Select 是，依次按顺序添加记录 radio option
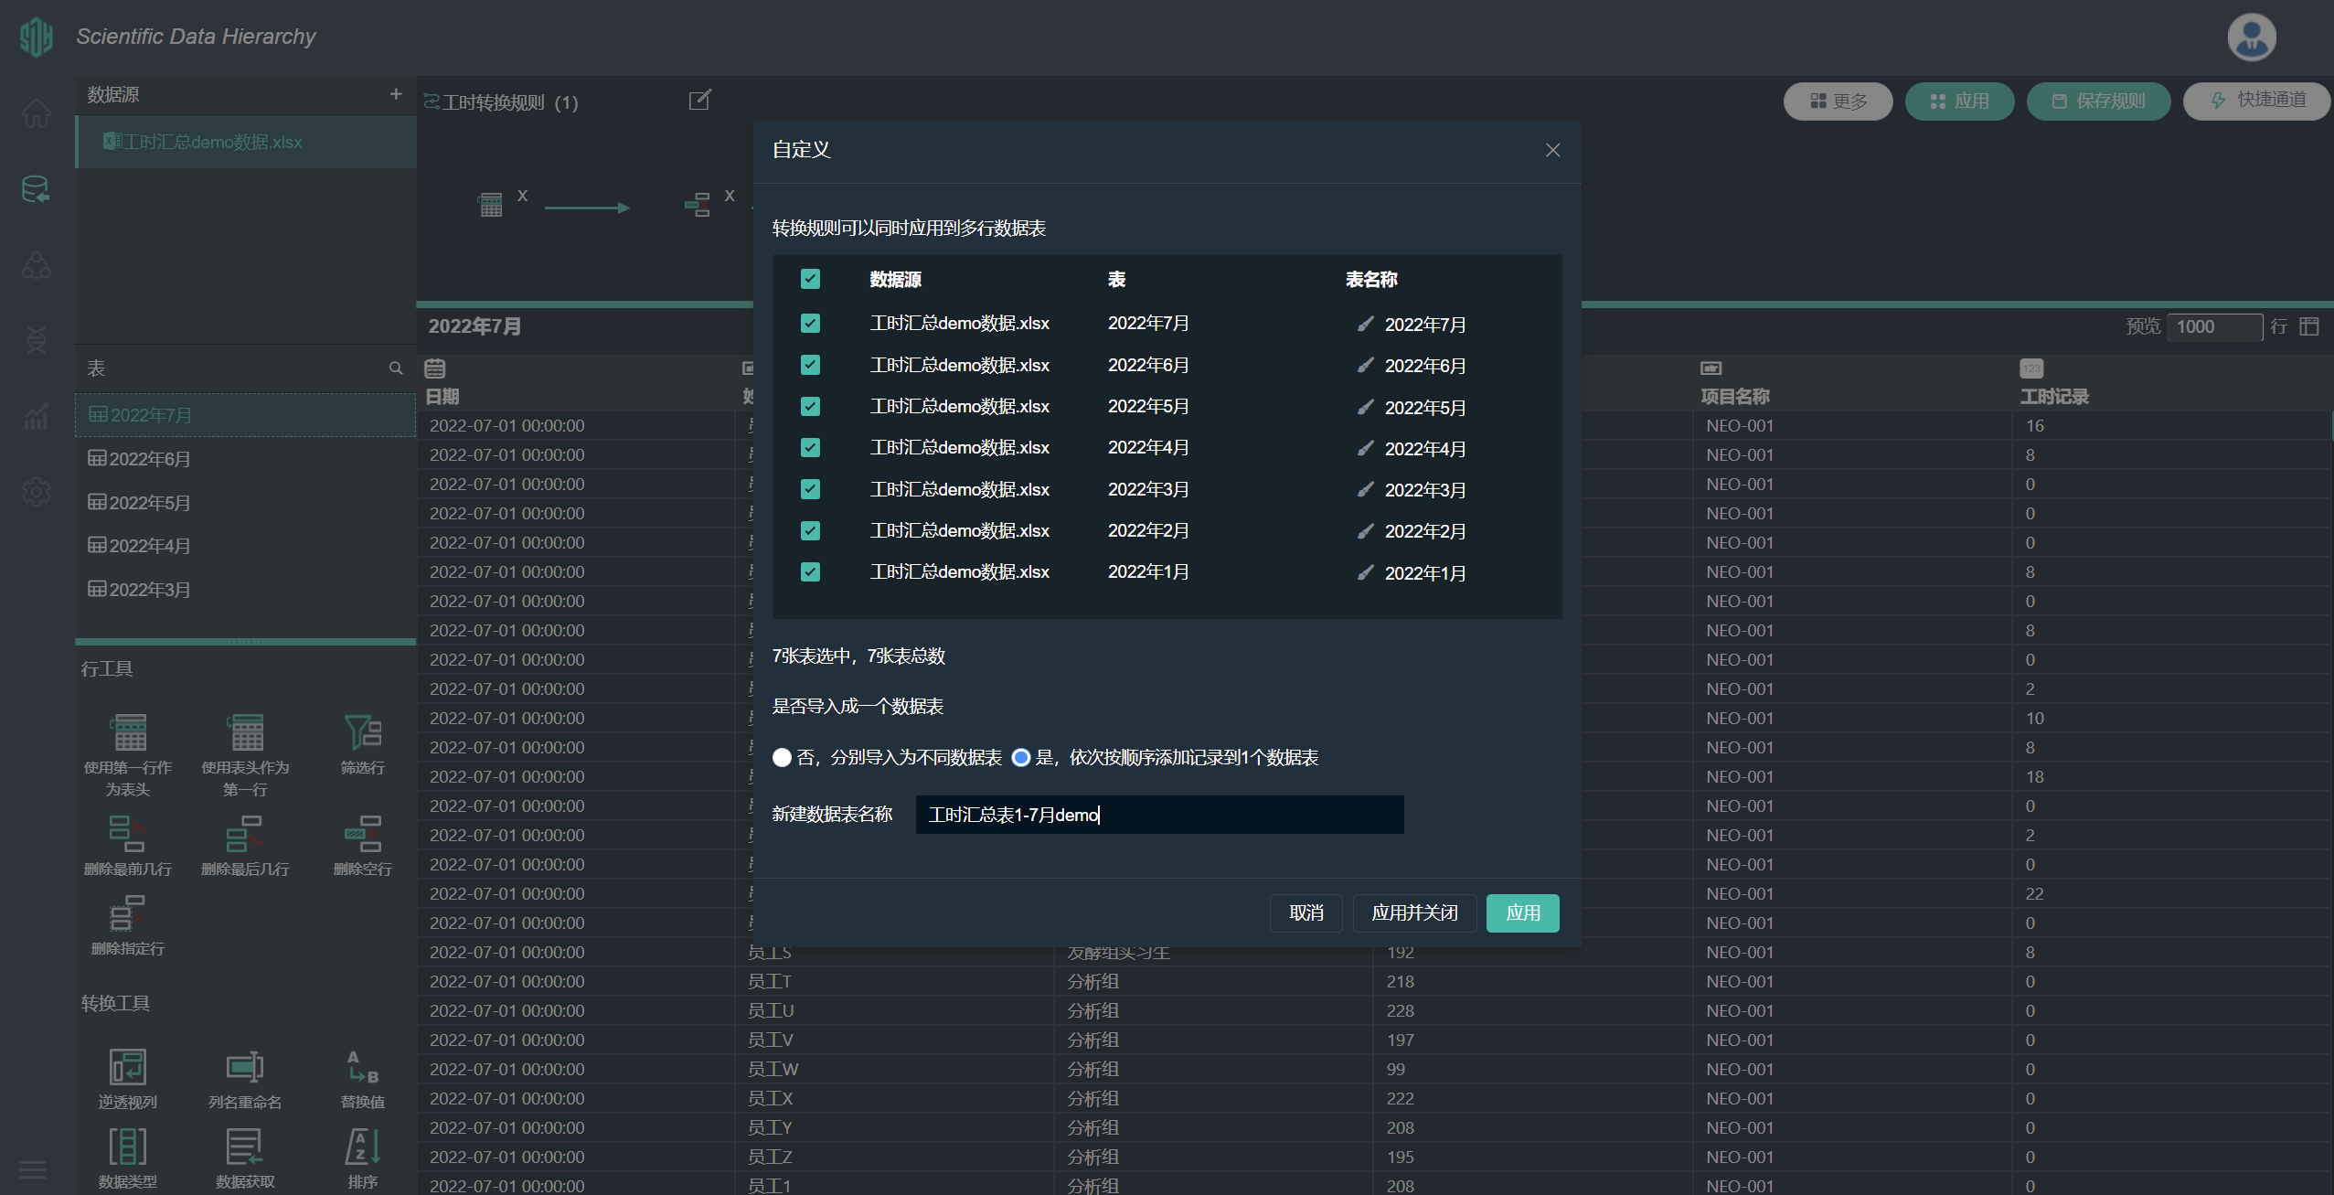 pyautogui.click(x=1021, y=757)
